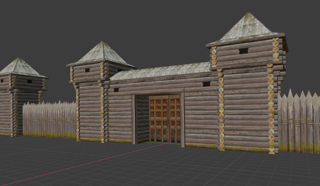Click the window on the tower left of the gate
Viewport: 320px width, 186px height.
87,70
